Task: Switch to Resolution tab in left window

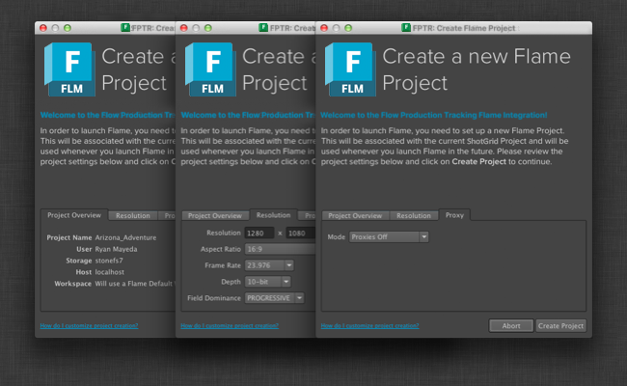Action: pyautogui.click(x=133, y=215)
